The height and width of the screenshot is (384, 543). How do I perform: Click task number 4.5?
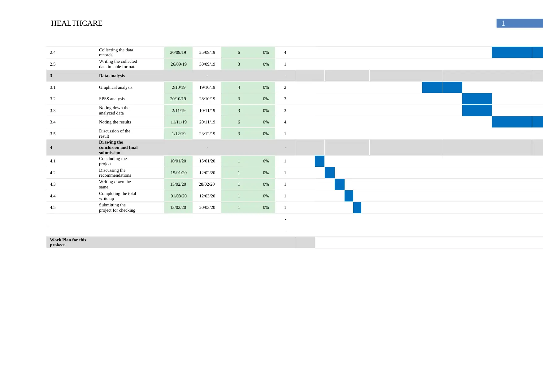pyautogui.click(x=53, y=207)
